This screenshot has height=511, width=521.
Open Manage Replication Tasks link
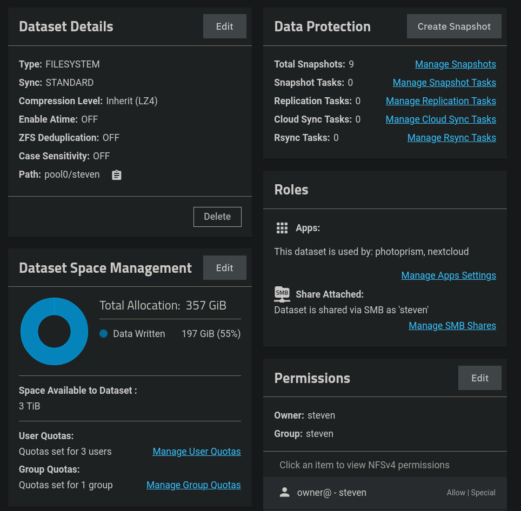(440, 100)
